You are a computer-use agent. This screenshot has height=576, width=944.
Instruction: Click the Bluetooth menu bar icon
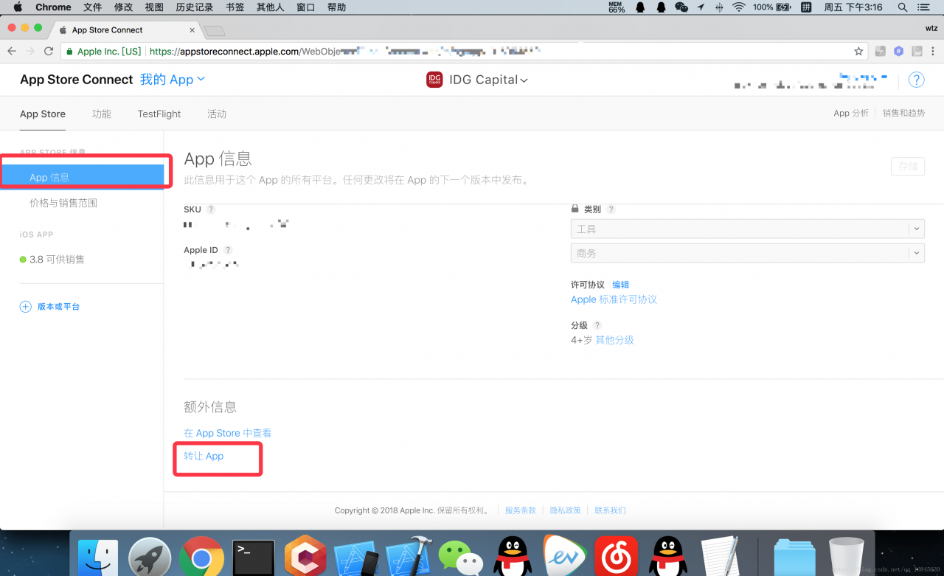(719, 7)
